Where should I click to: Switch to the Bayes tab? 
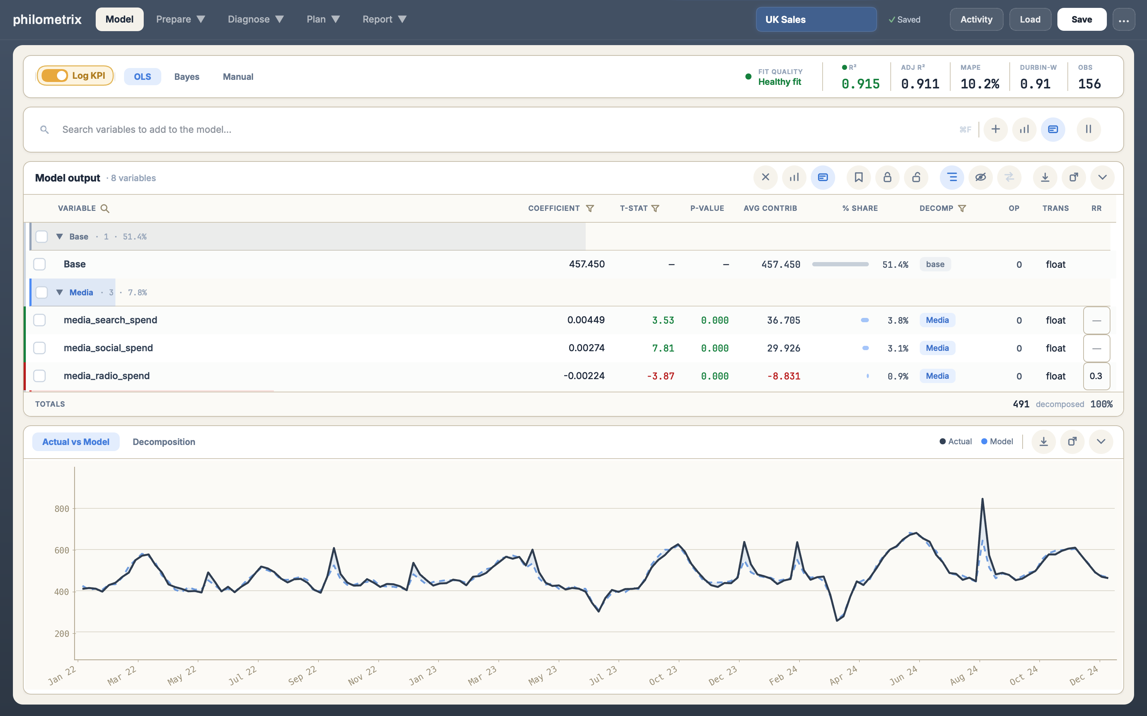187,77
